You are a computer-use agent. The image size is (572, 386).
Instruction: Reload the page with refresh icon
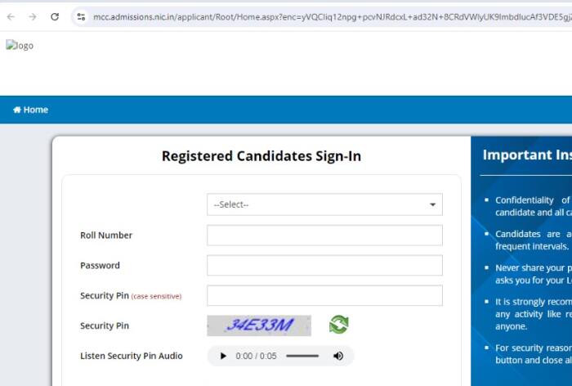click(55, 16)
